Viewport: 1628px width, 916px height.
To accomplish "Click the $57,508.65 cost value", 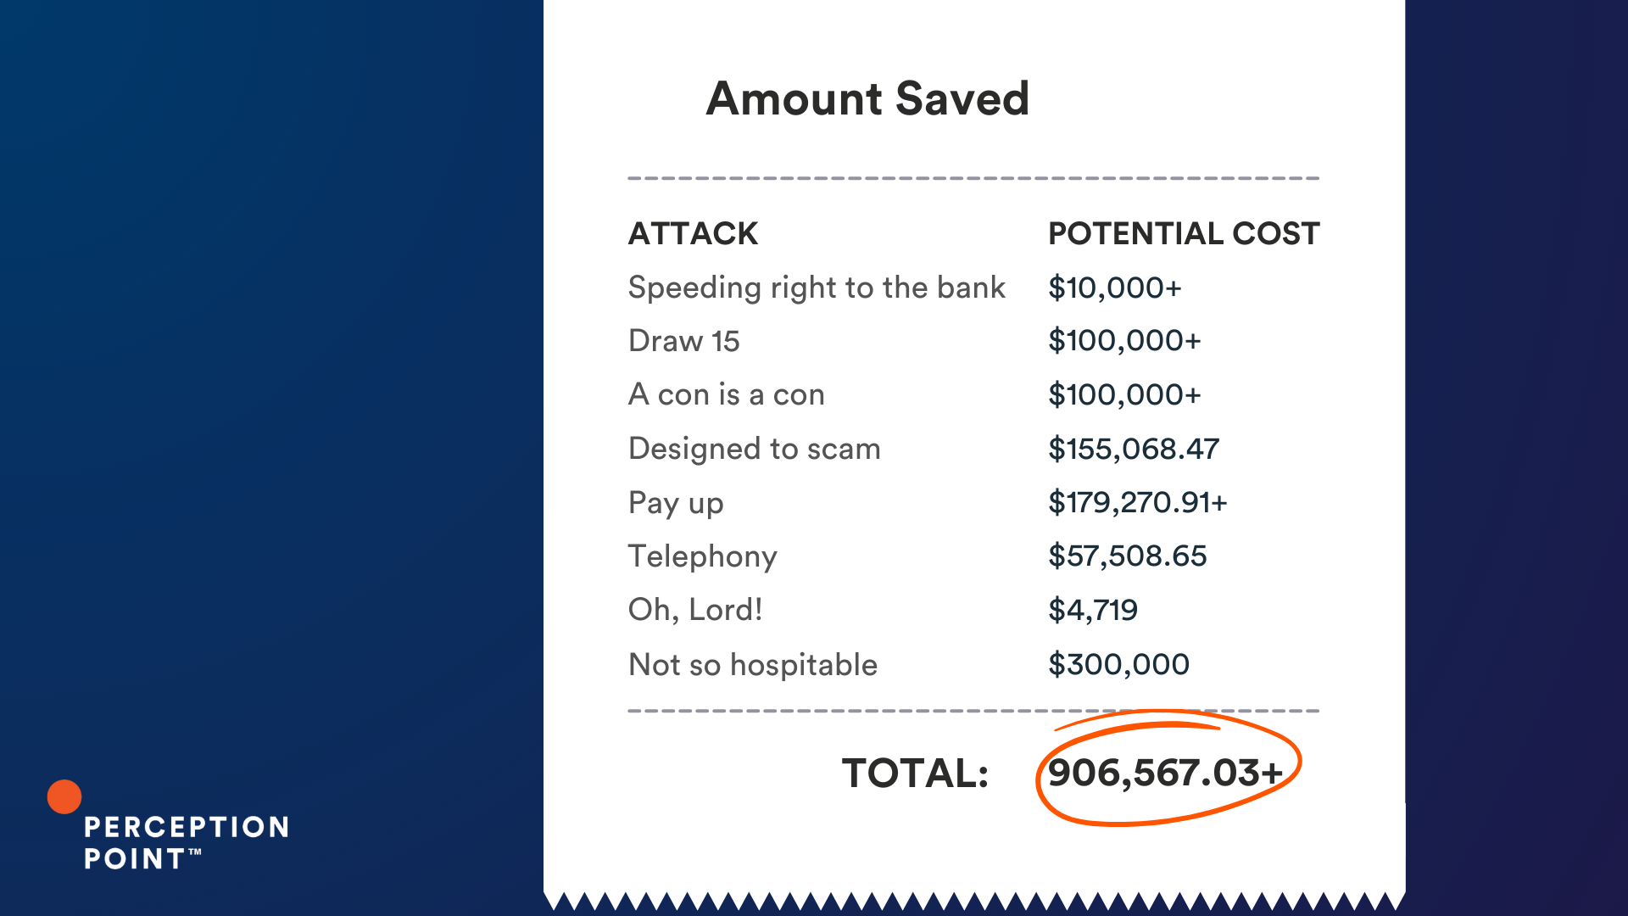I will [1127, 556].
